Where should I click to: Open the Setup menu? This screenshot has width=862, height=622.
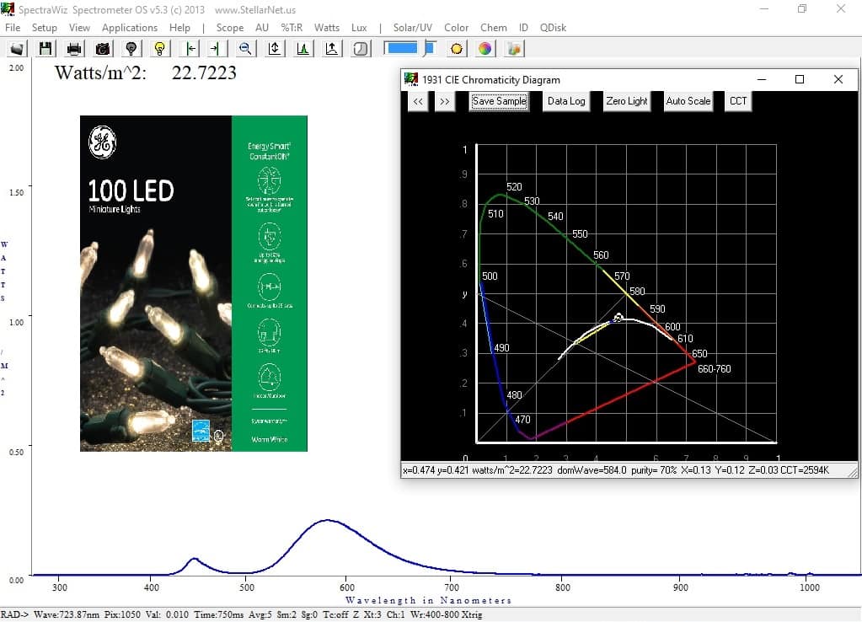pos(44,28)
